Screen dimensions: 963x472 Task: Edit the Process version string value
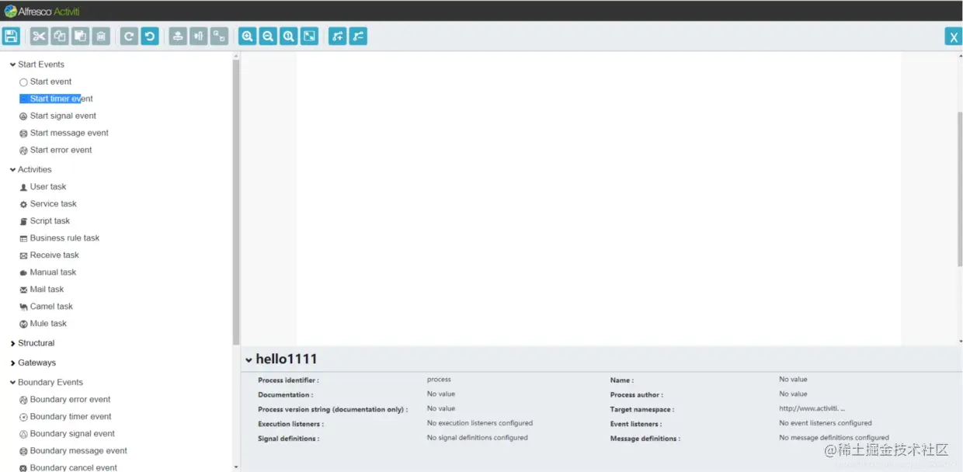point(441,408)
